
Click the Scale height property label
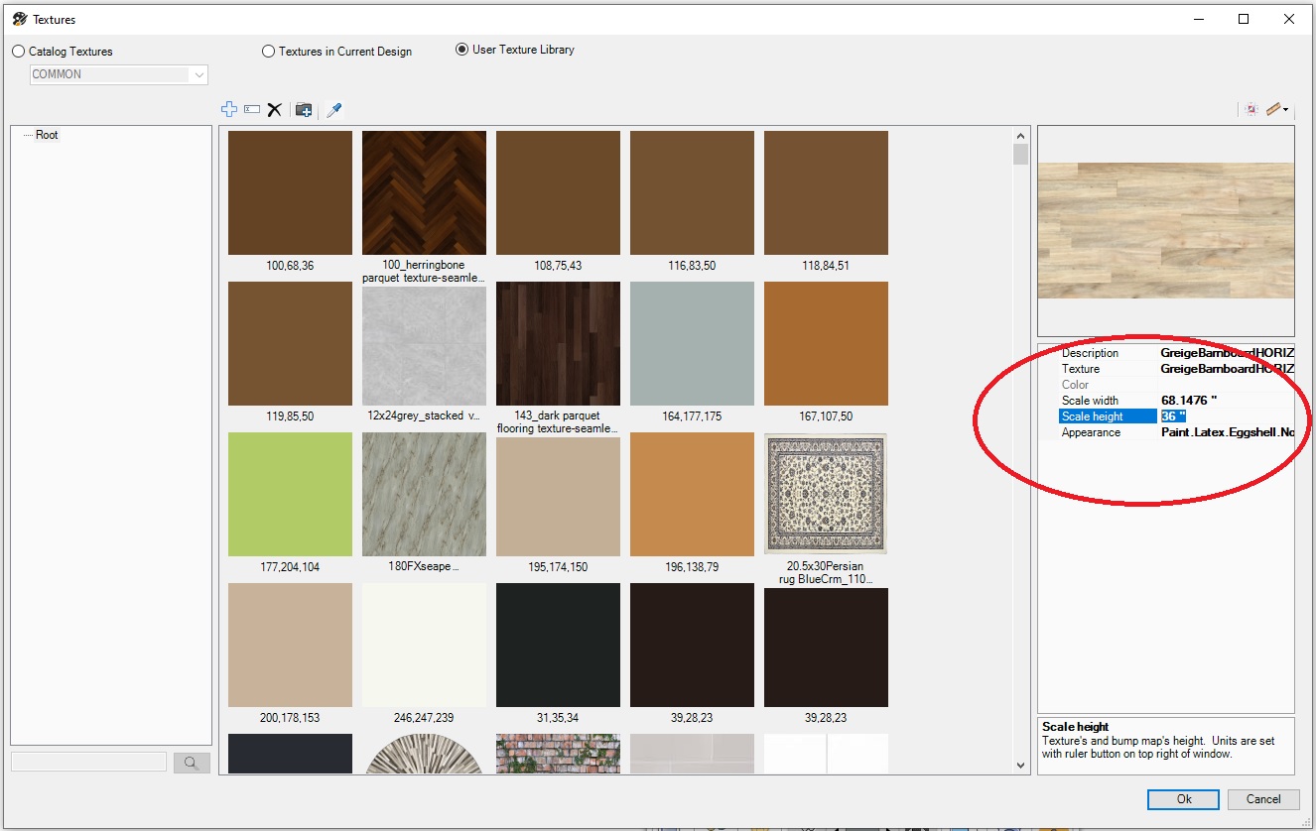(x=1092, y=416)
